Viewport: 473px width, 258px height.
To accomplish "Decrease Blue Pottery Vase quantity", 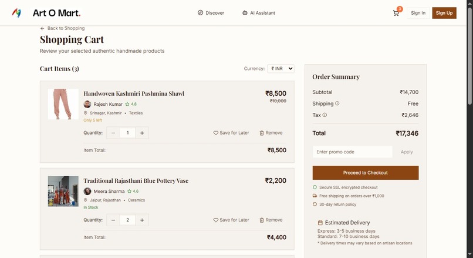I will (113, 220).
